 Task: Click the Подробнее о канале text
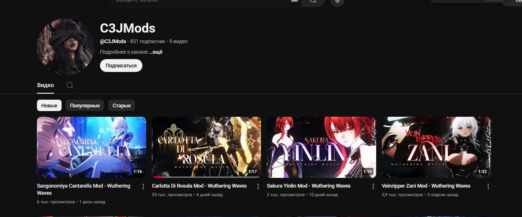pos(124,52)
